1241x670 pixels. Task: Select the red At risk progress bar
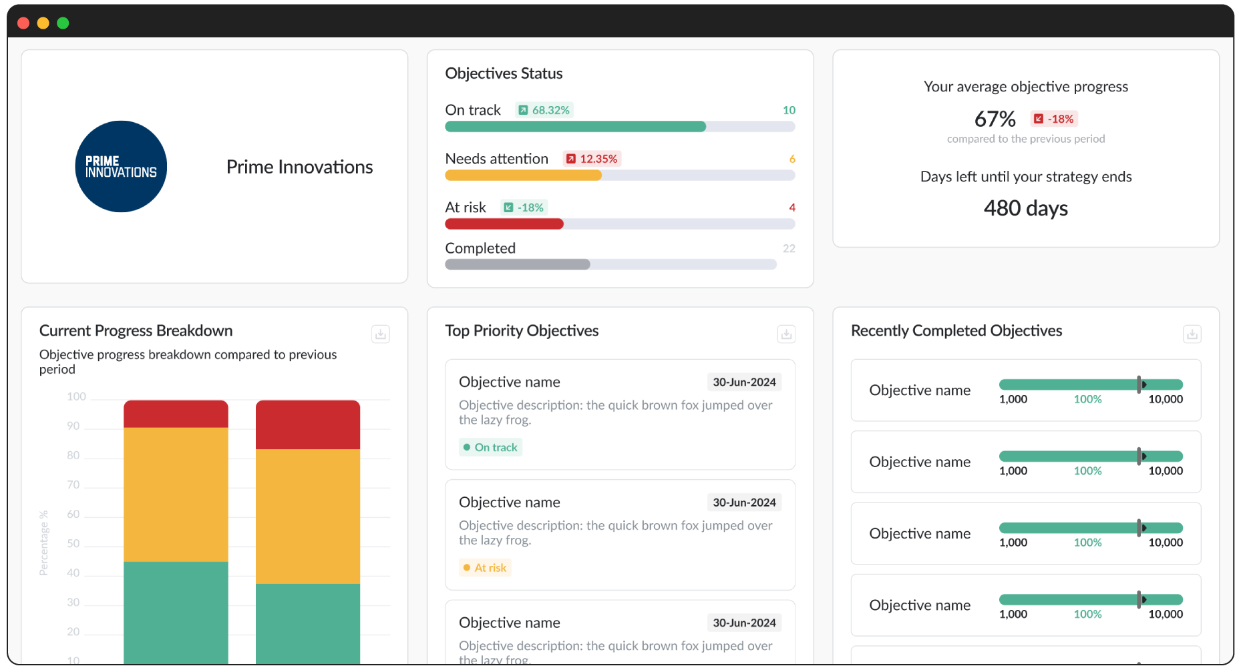click(x=504, y=224)
